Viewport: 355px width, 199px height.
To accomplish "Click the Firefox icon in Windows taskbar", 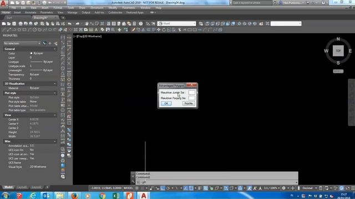I will click(74, 195).
